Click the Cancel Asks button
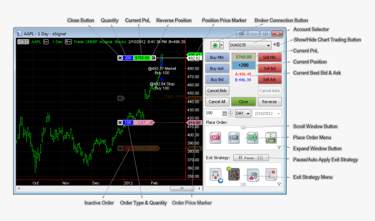Image resolution: width=375 pixels, height=221 pixels. pos(269,91)
